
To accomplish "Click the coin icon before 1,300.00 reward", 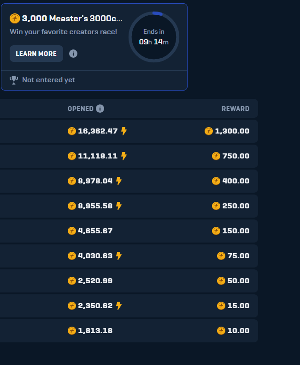I will (x=208, y=131).
